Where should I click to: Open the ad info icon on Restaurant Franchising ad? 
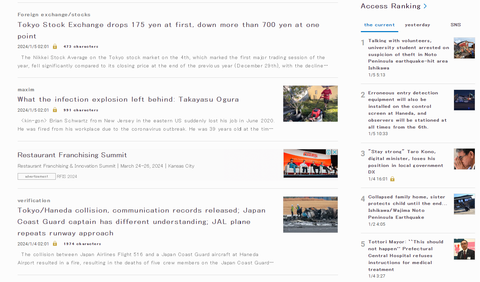coord(329,152)
